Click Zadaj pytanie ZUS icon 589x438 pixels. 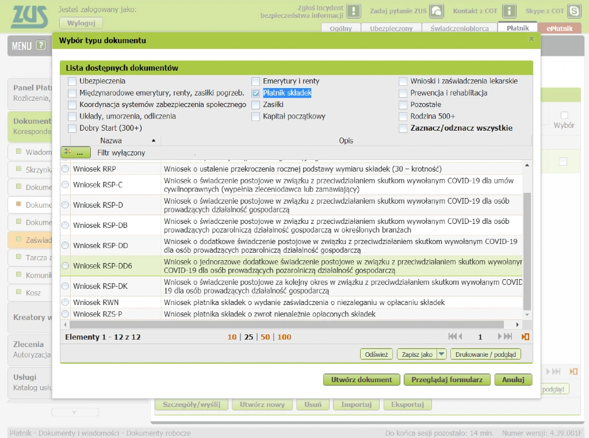pos(437,11)
